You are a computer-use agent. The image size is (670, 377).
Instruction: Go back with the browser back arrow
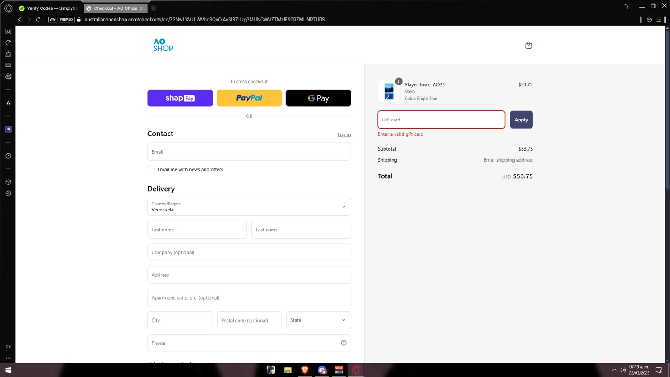pos(20,20)
